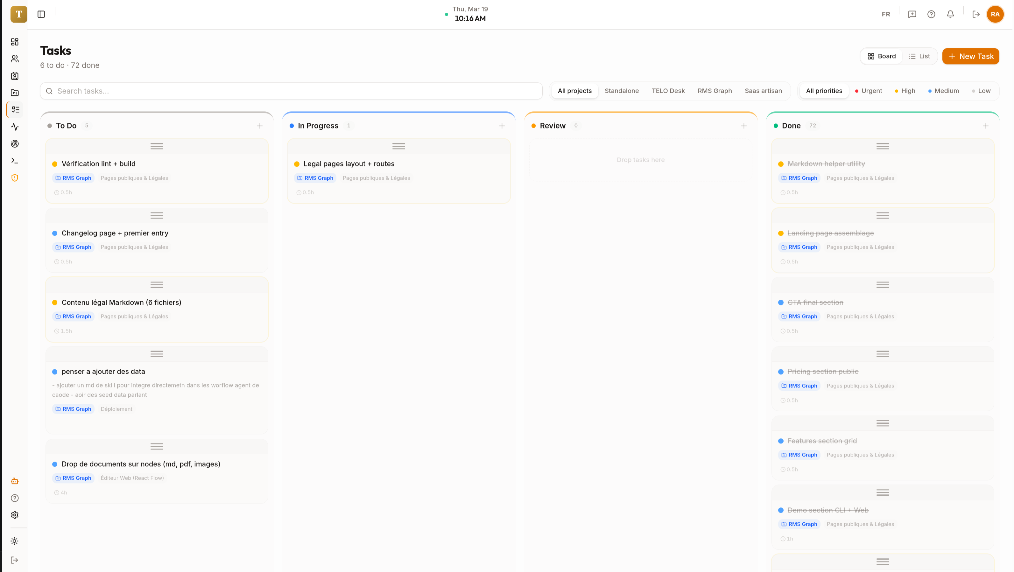Image resolution: width=1014 pixels, height=572 pixels.
Task: Click the activity pulse icon in sidebar
Action: (15, 127)
